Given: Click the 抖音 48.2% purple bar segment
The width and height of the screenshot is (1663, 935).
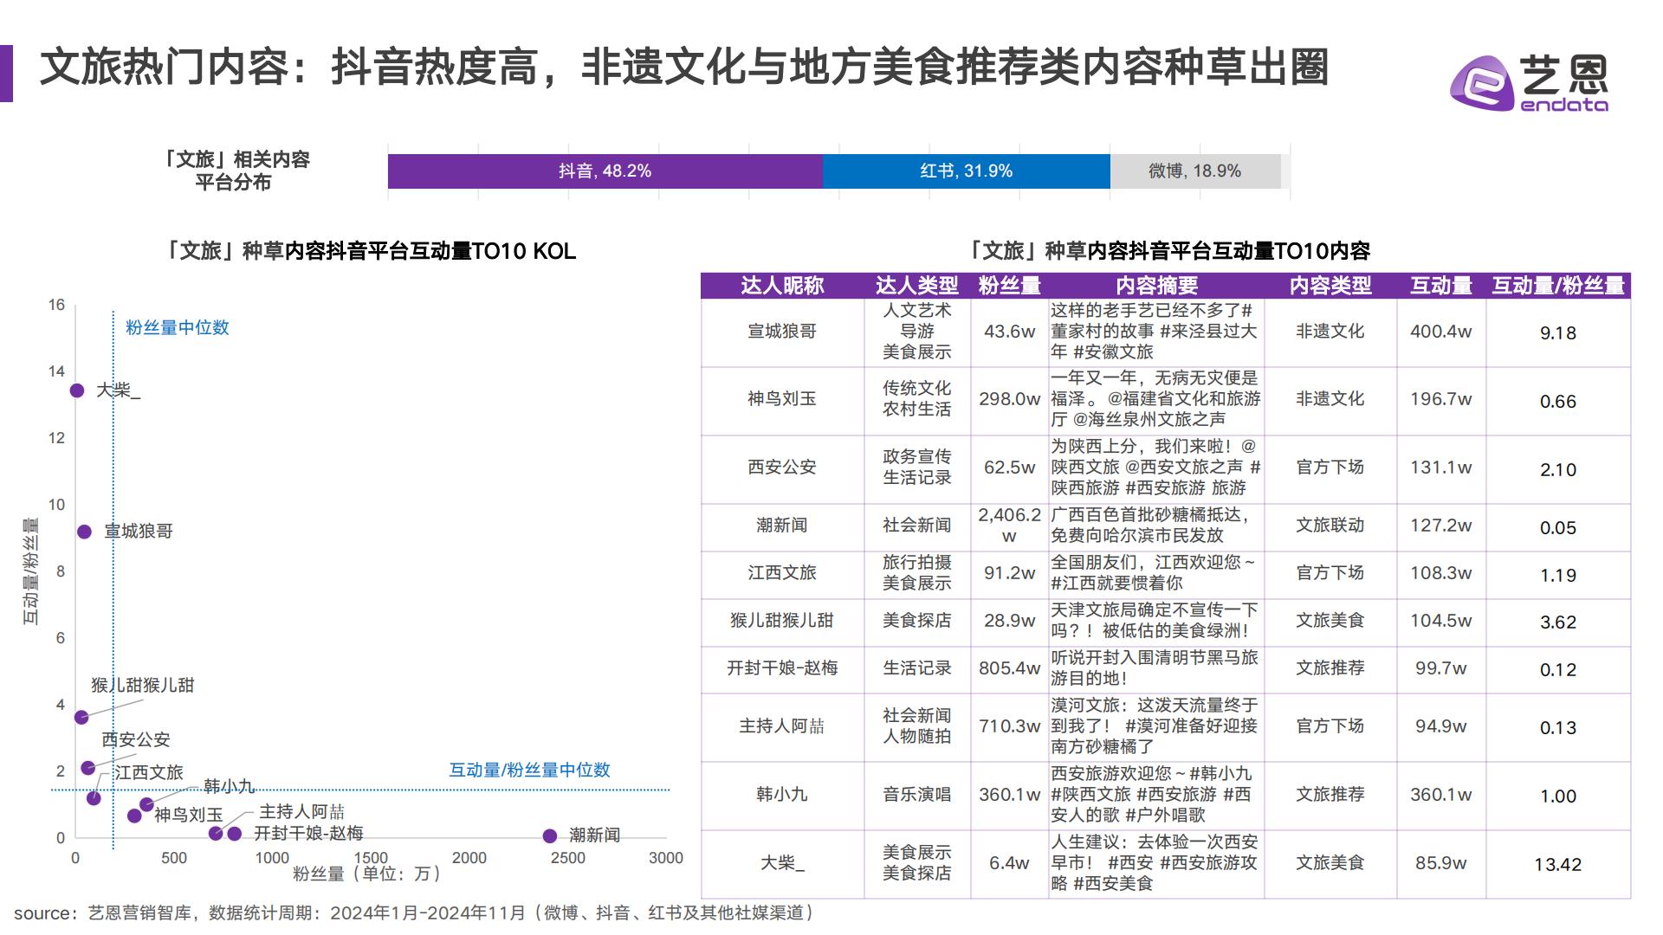Looking at the screenshot, I should [x=605, y=171].
